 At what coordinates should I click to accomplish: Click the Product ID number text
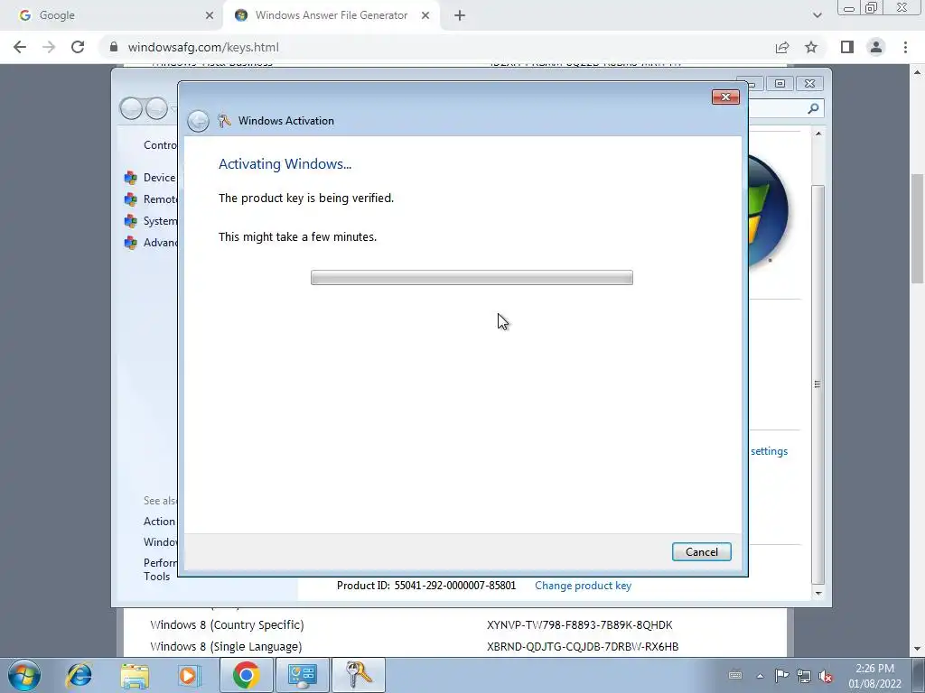pyautogui.click(x=455, y=585)
